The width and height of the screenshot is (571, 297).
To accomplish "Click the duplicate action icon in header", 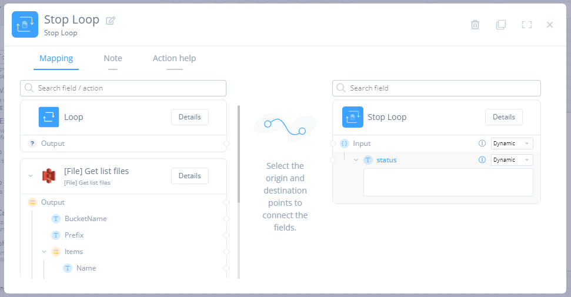I will [500, 25].
